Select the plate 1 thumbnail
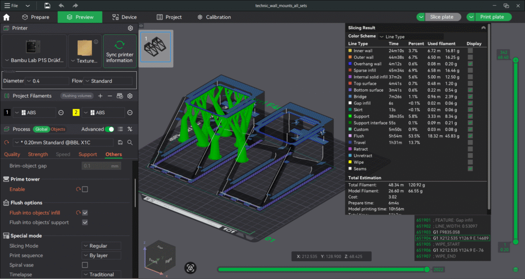525x279 pixels. [x=156, y=48]
